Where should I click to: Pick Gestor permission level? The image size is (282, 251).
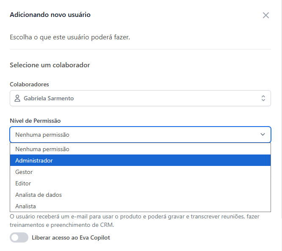coord(24,172)
